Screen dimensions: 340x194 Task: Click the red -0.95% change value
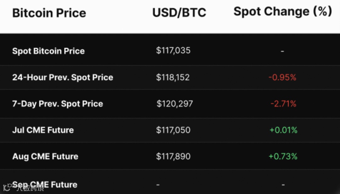click(282, 77)
